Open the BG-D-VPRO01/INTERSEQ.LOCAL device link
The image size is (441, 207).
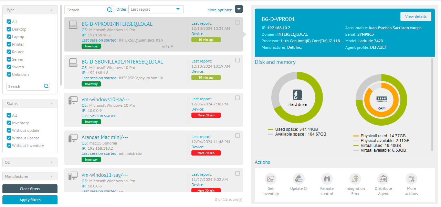117,24
